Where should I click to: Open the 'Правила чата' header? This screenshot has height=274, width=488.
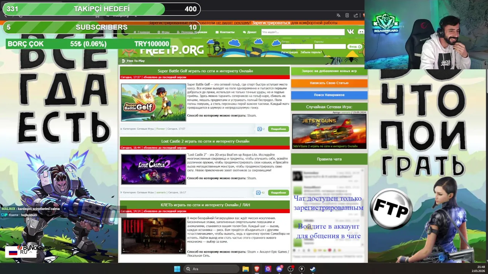[329, 159]
